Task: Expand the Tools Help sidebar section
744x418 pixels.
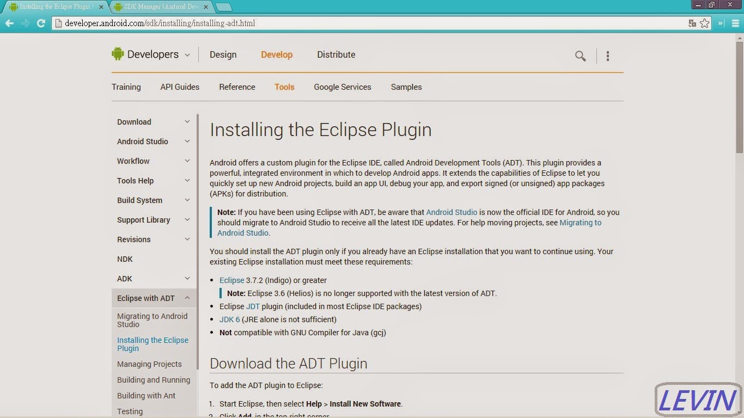Action: pyautogui.click(x=187, y=181)
